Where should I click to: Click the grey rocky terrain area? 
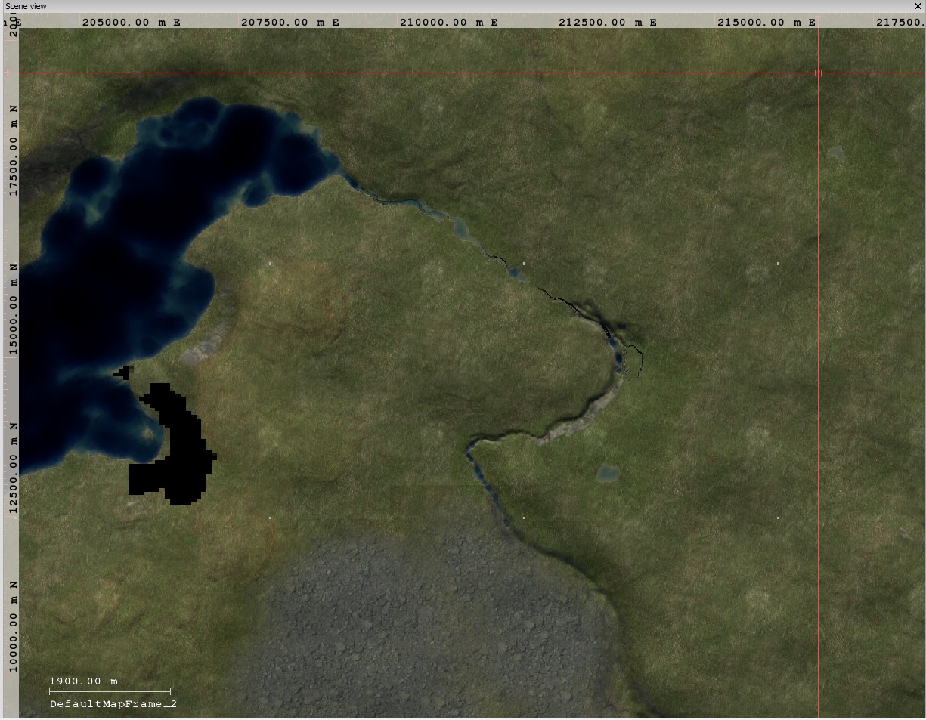423,620
